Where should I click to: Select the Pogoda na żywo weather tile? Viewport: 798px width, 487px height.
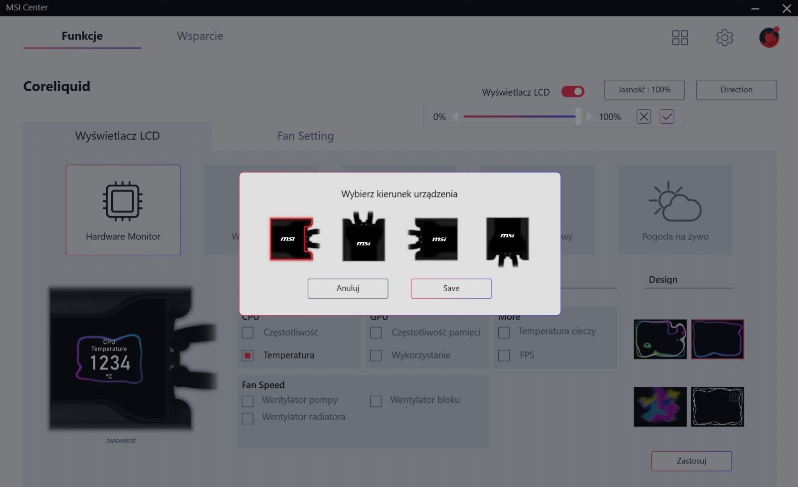tap(675, 210)
